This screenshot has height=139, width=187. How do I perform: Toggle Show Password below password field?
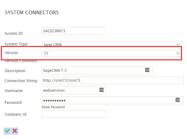tap(53, 107)
